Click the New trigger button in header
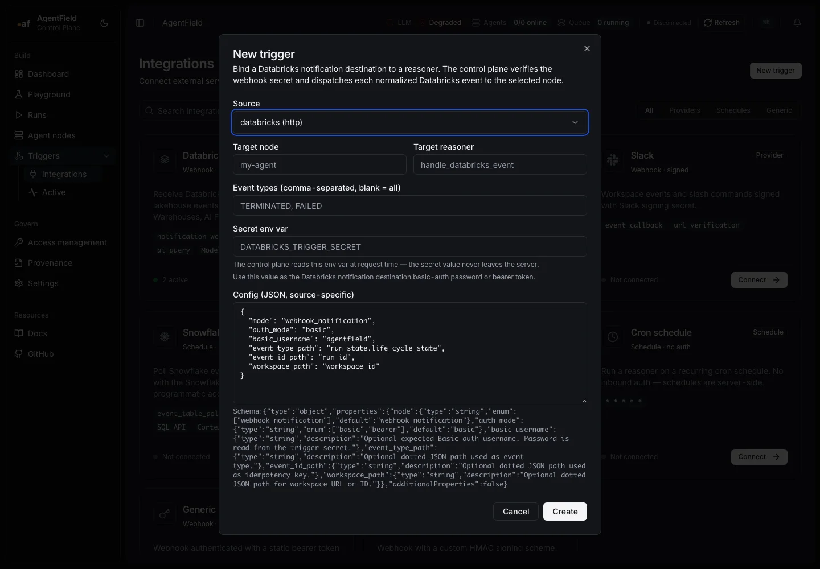 point(776,71)
